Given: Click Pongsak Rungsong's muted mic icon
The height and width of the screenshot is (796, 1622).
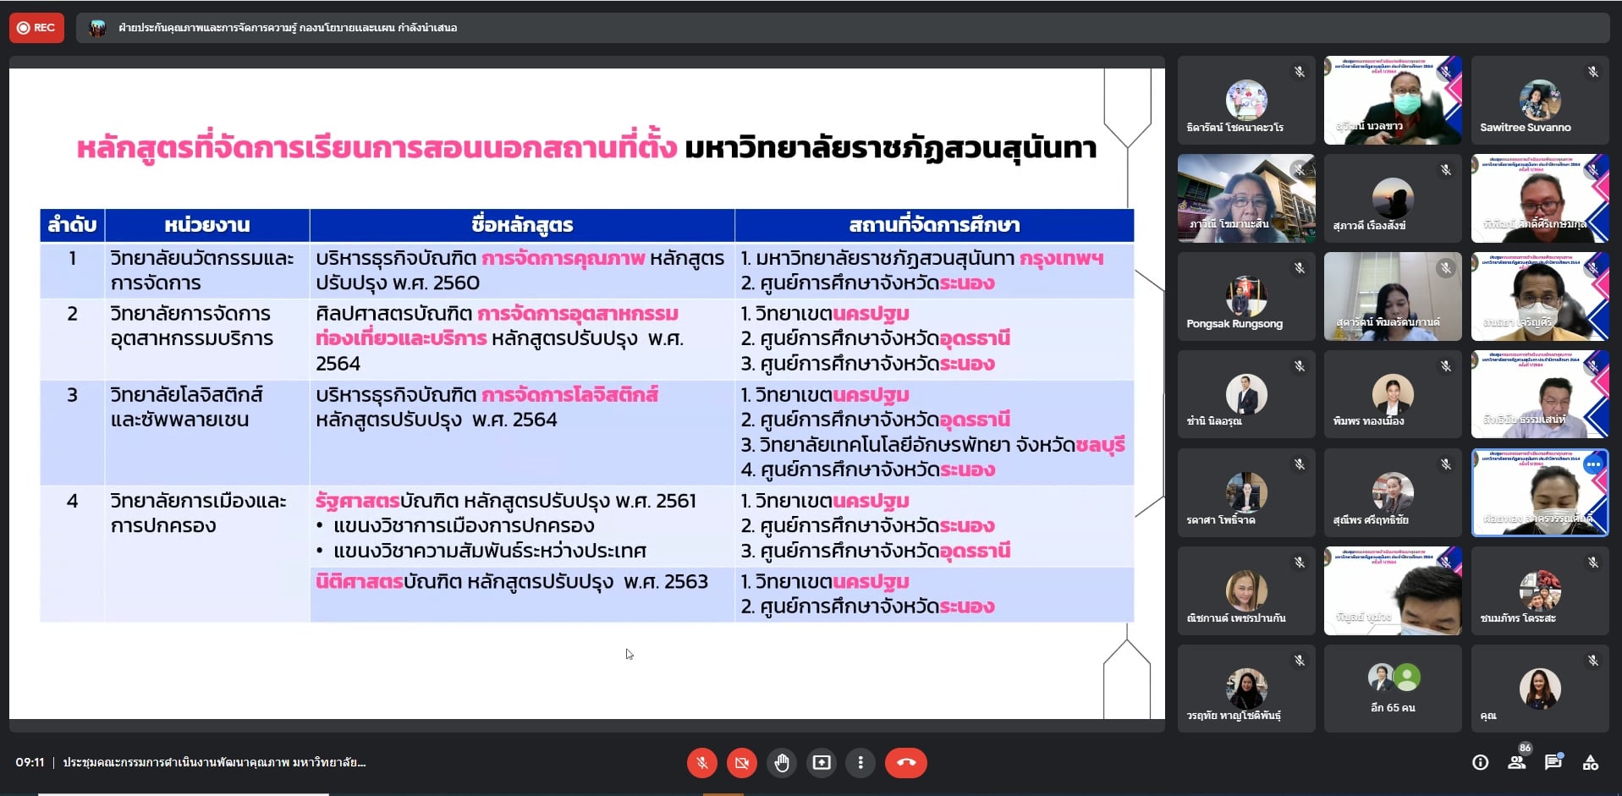Looking at the screenshot, I should click(x=1299, y=268).
